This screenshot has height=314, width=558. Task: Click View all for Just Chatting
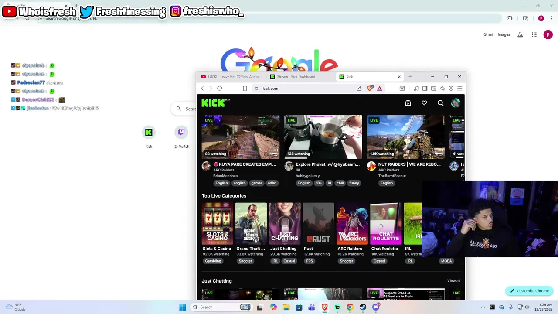tap(454, 281)
